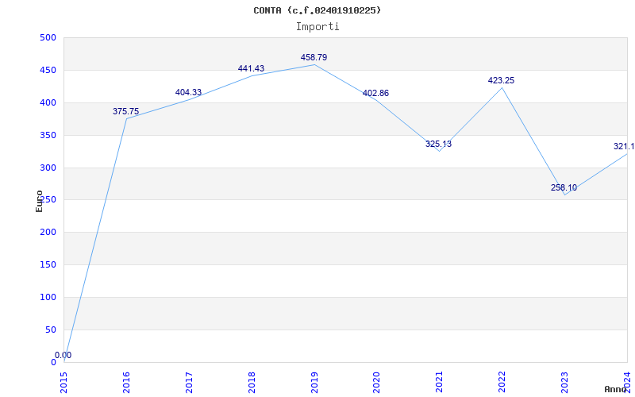
Task: Click the 2019 x-axis year label
Action: (314, 382)
